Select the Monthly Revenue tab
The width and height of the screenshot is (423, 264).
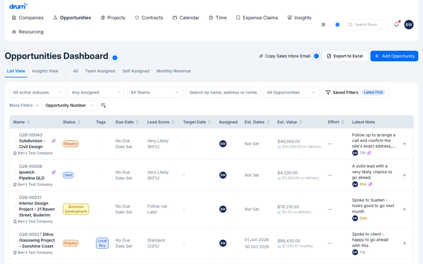pos(174,71)
